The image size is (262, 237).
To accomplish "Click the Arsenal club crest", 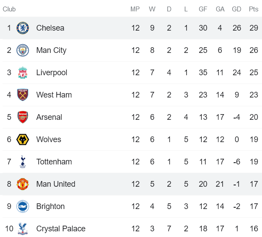I will point(23,117).
